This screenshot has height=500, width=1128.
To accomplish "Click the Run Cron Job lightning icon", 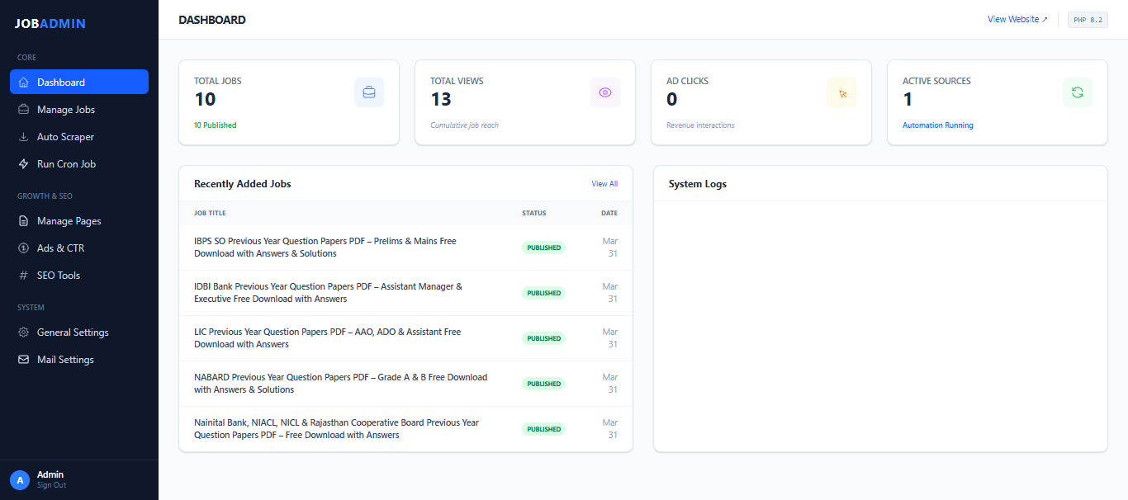I will pyautogui.click(x=22, y=163).
